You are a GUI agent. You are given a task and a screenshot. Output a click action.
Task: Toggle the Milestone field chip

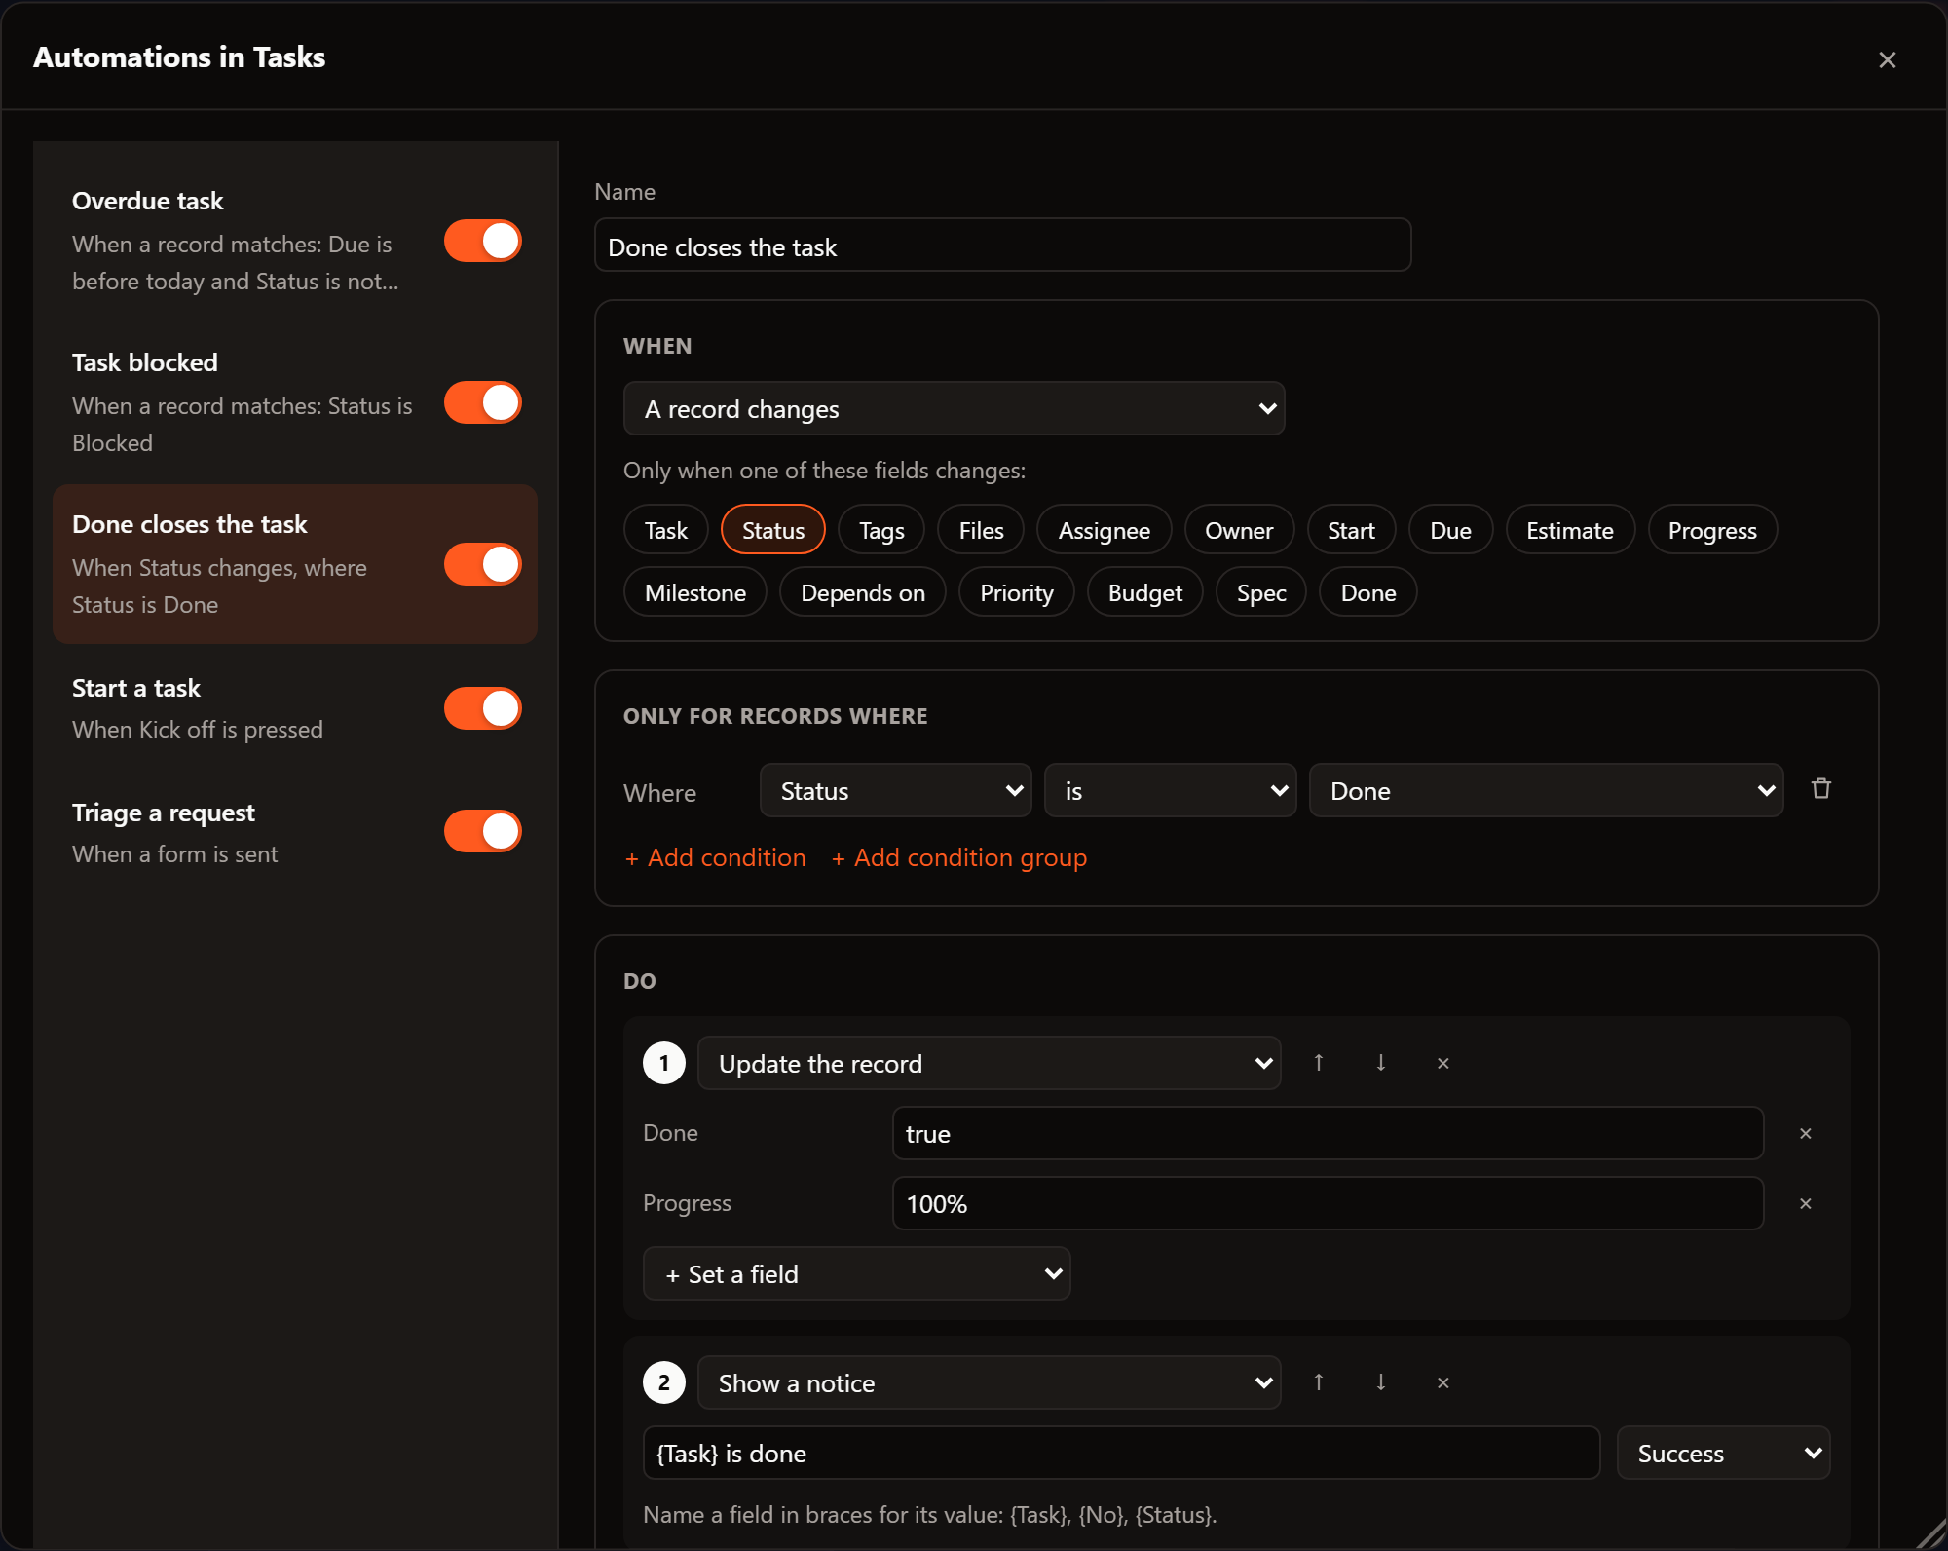click(x=694, y=592)
